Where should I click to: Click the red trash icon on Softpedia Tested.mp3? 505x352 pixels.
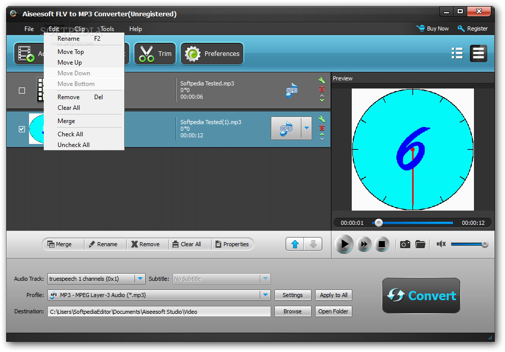coord(322,89)
